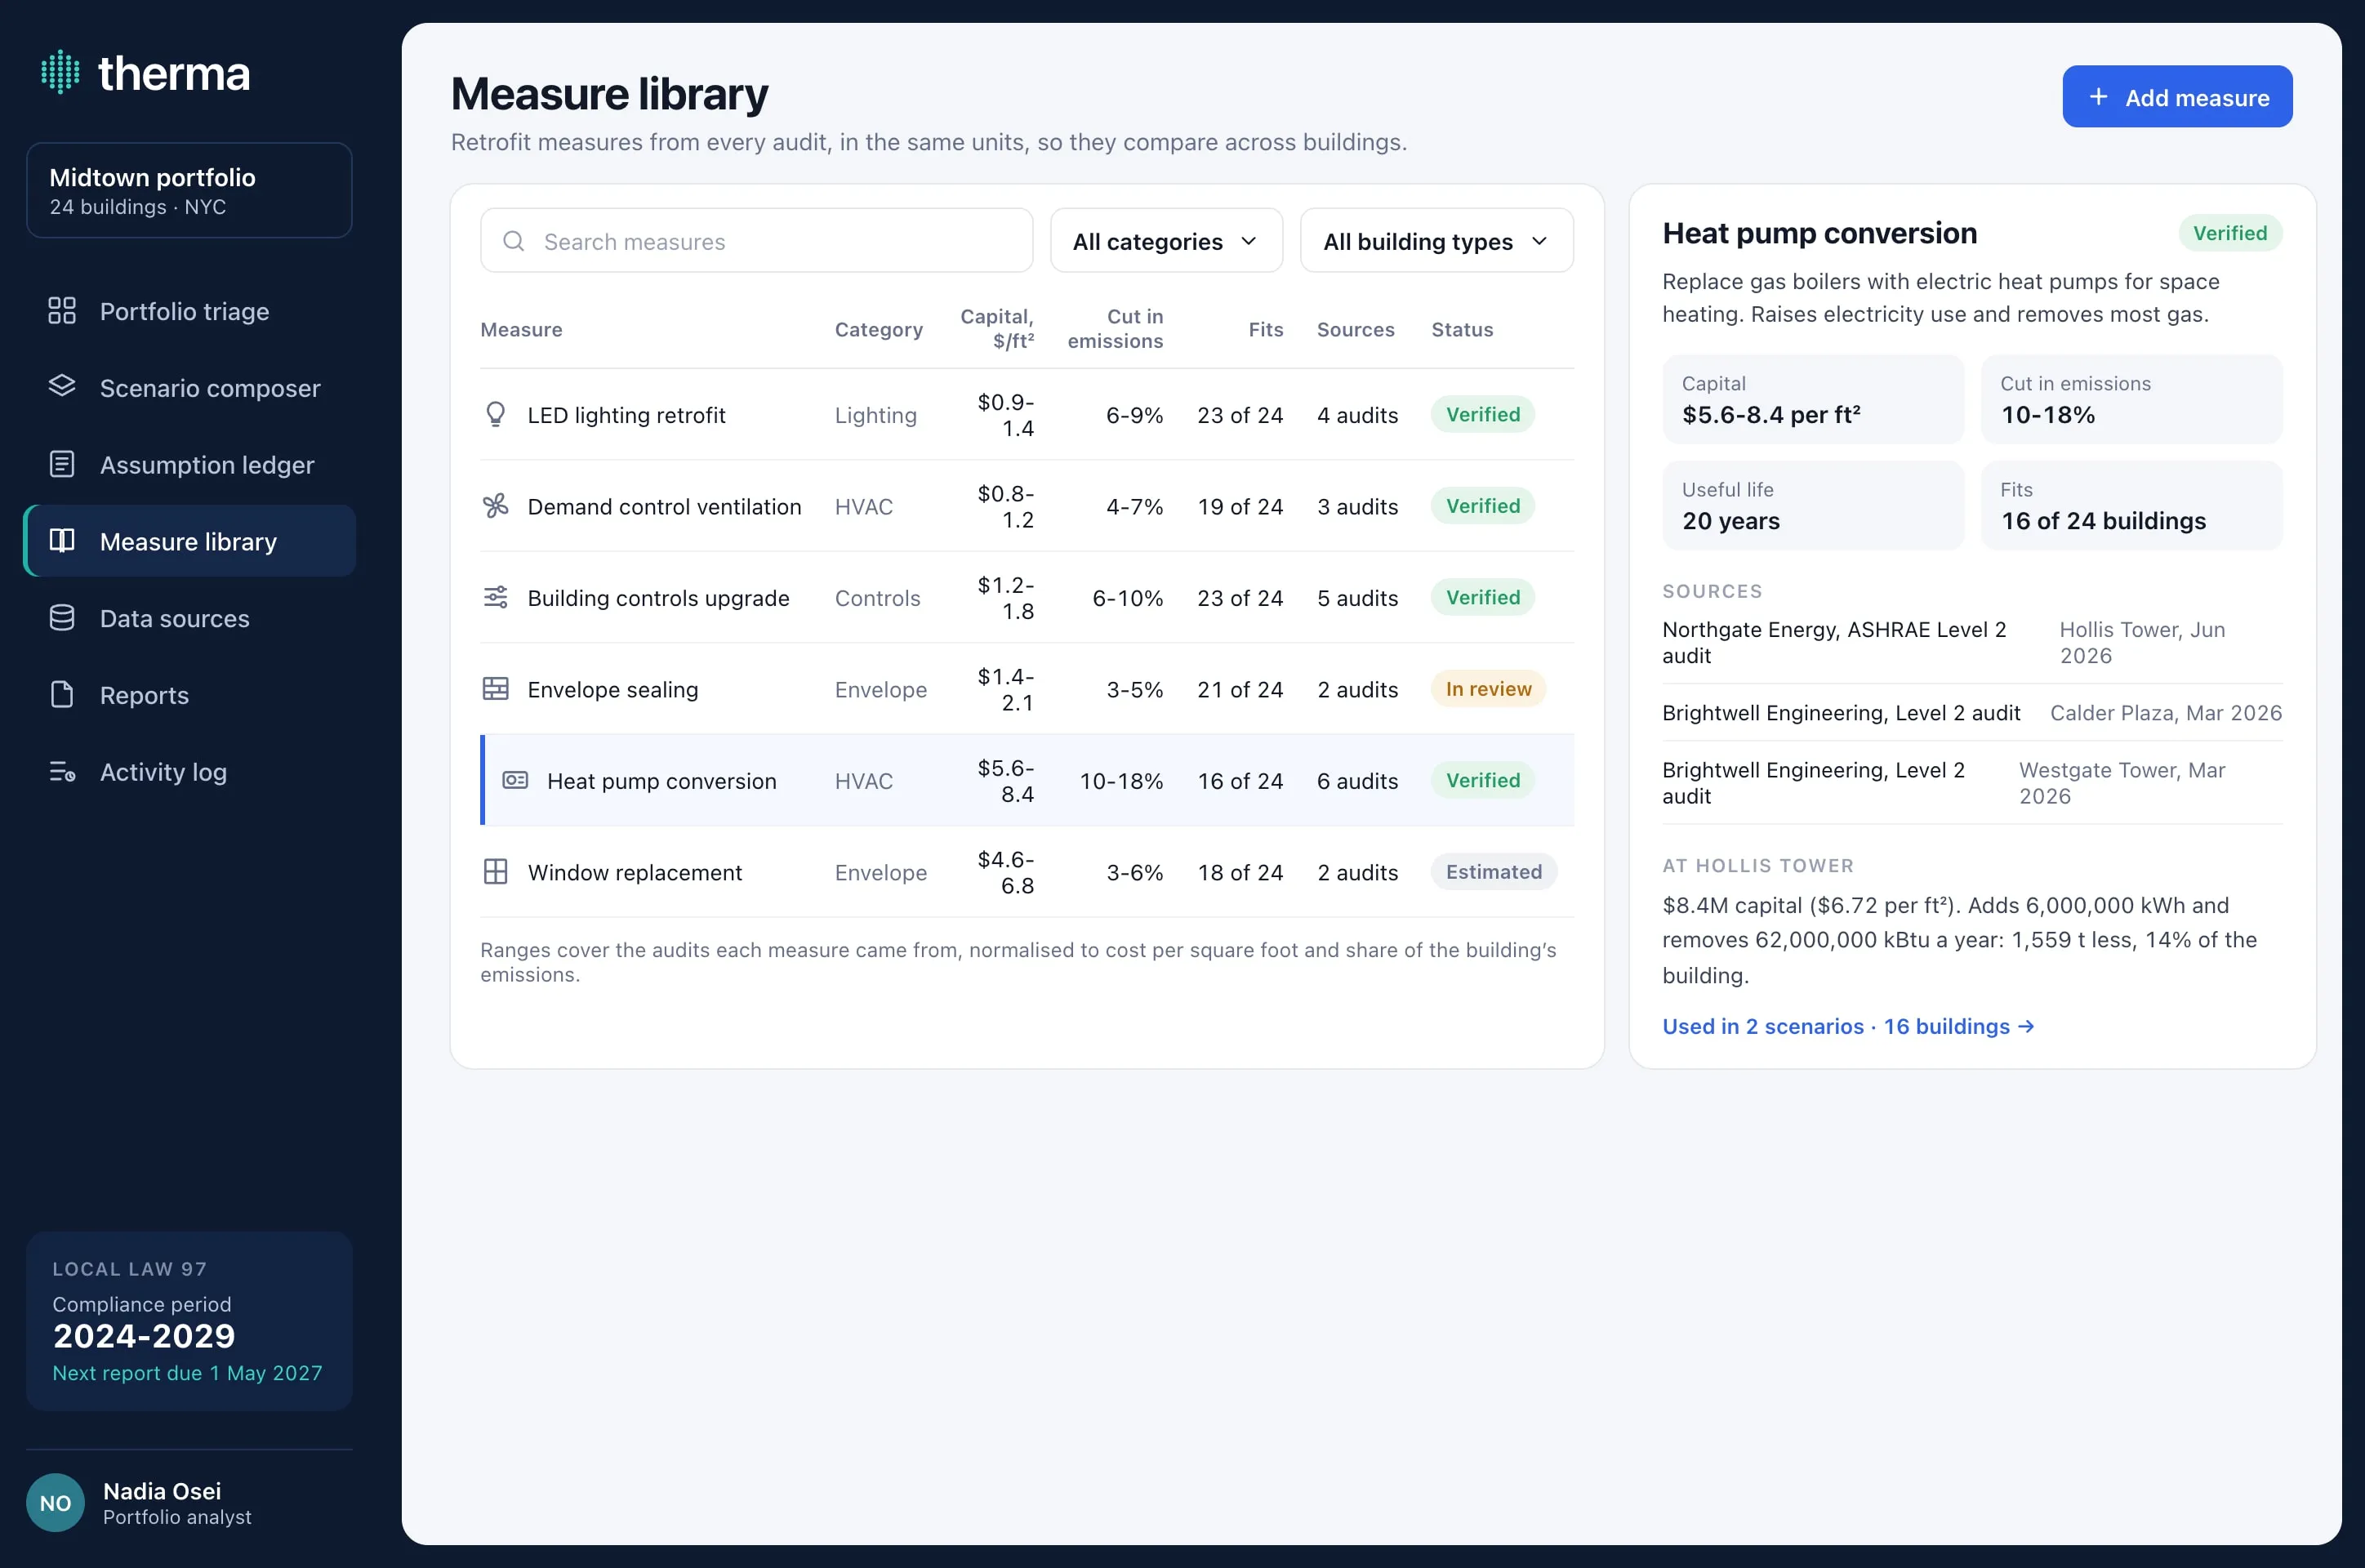This screenshot has height=1568, width=2365.
Task: Click the Portfolio triage grid icon
Action: pyautogui.click(x=62, y=311)
